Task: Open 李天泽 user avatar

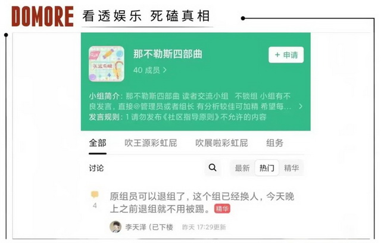Action: click(115, 227)
